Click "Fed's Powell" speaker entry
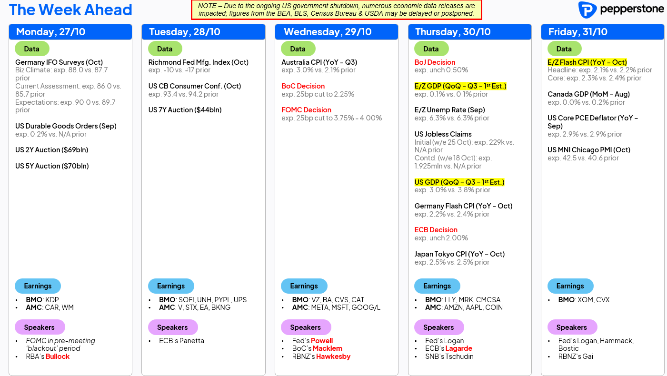This screenshot has height=376, width=667. click(x=312, y=341)
